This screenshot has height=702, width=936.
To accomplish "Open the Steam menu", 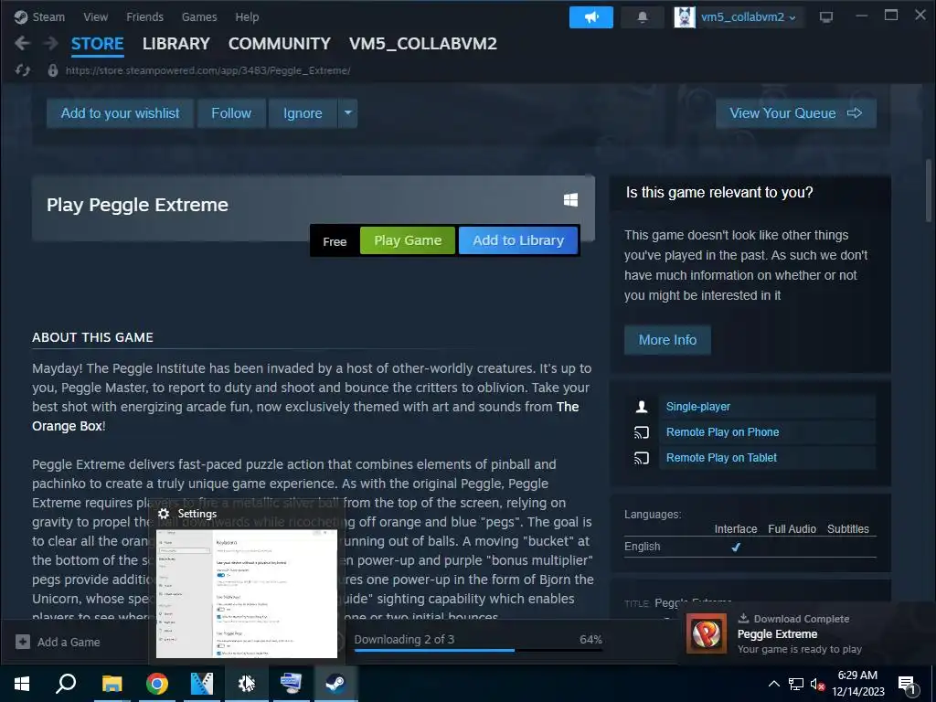I will (x=39, y=16).
